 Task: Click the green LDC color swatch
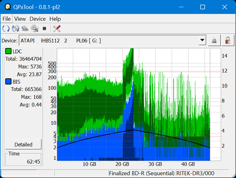coord(8,51)
